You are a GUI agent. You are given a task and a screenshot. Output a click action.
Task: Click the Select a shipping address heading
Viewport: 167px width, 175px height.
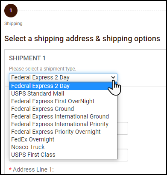tap(82, 39)
